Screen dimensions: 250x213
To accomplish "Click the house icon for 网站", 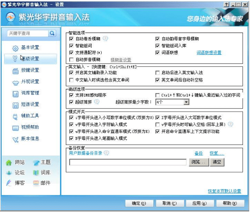I will 9,162.
